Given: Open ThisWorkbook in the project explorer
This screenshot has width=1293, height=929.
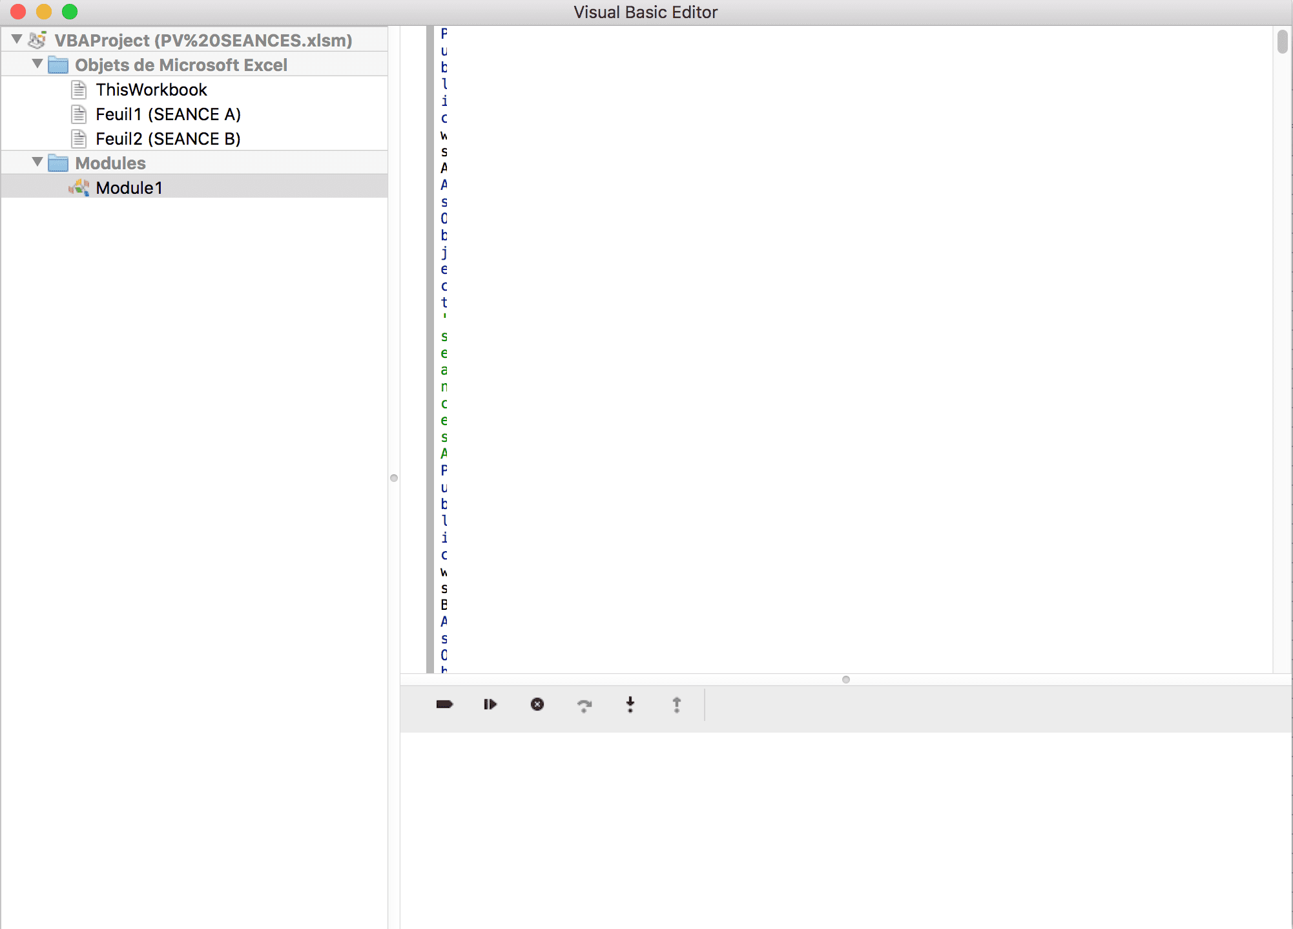Looking at the screenshot, I should tap(151, 90).
